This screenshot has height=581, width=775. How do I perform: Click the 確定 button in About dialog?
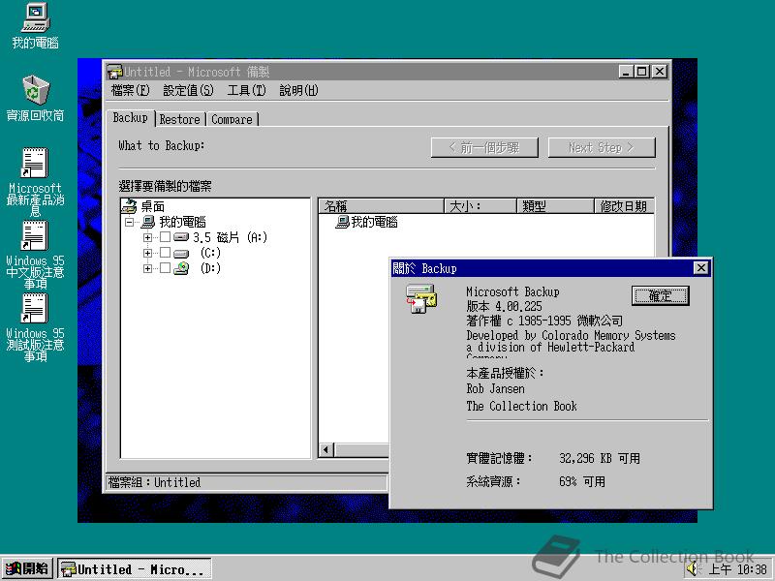pos(661,296)
